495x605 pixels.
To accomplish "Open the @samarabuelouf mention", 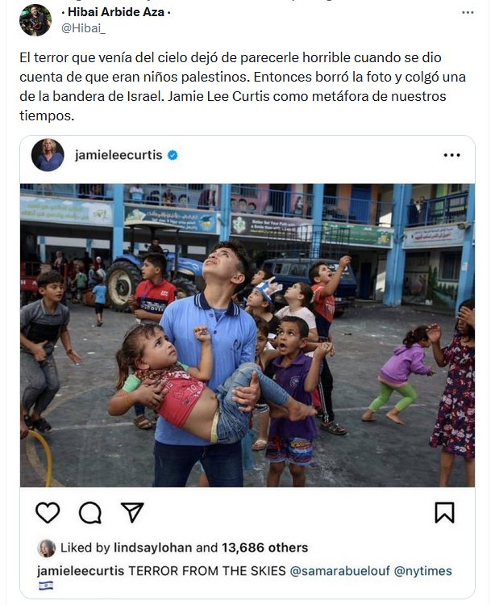I will 339,570.
